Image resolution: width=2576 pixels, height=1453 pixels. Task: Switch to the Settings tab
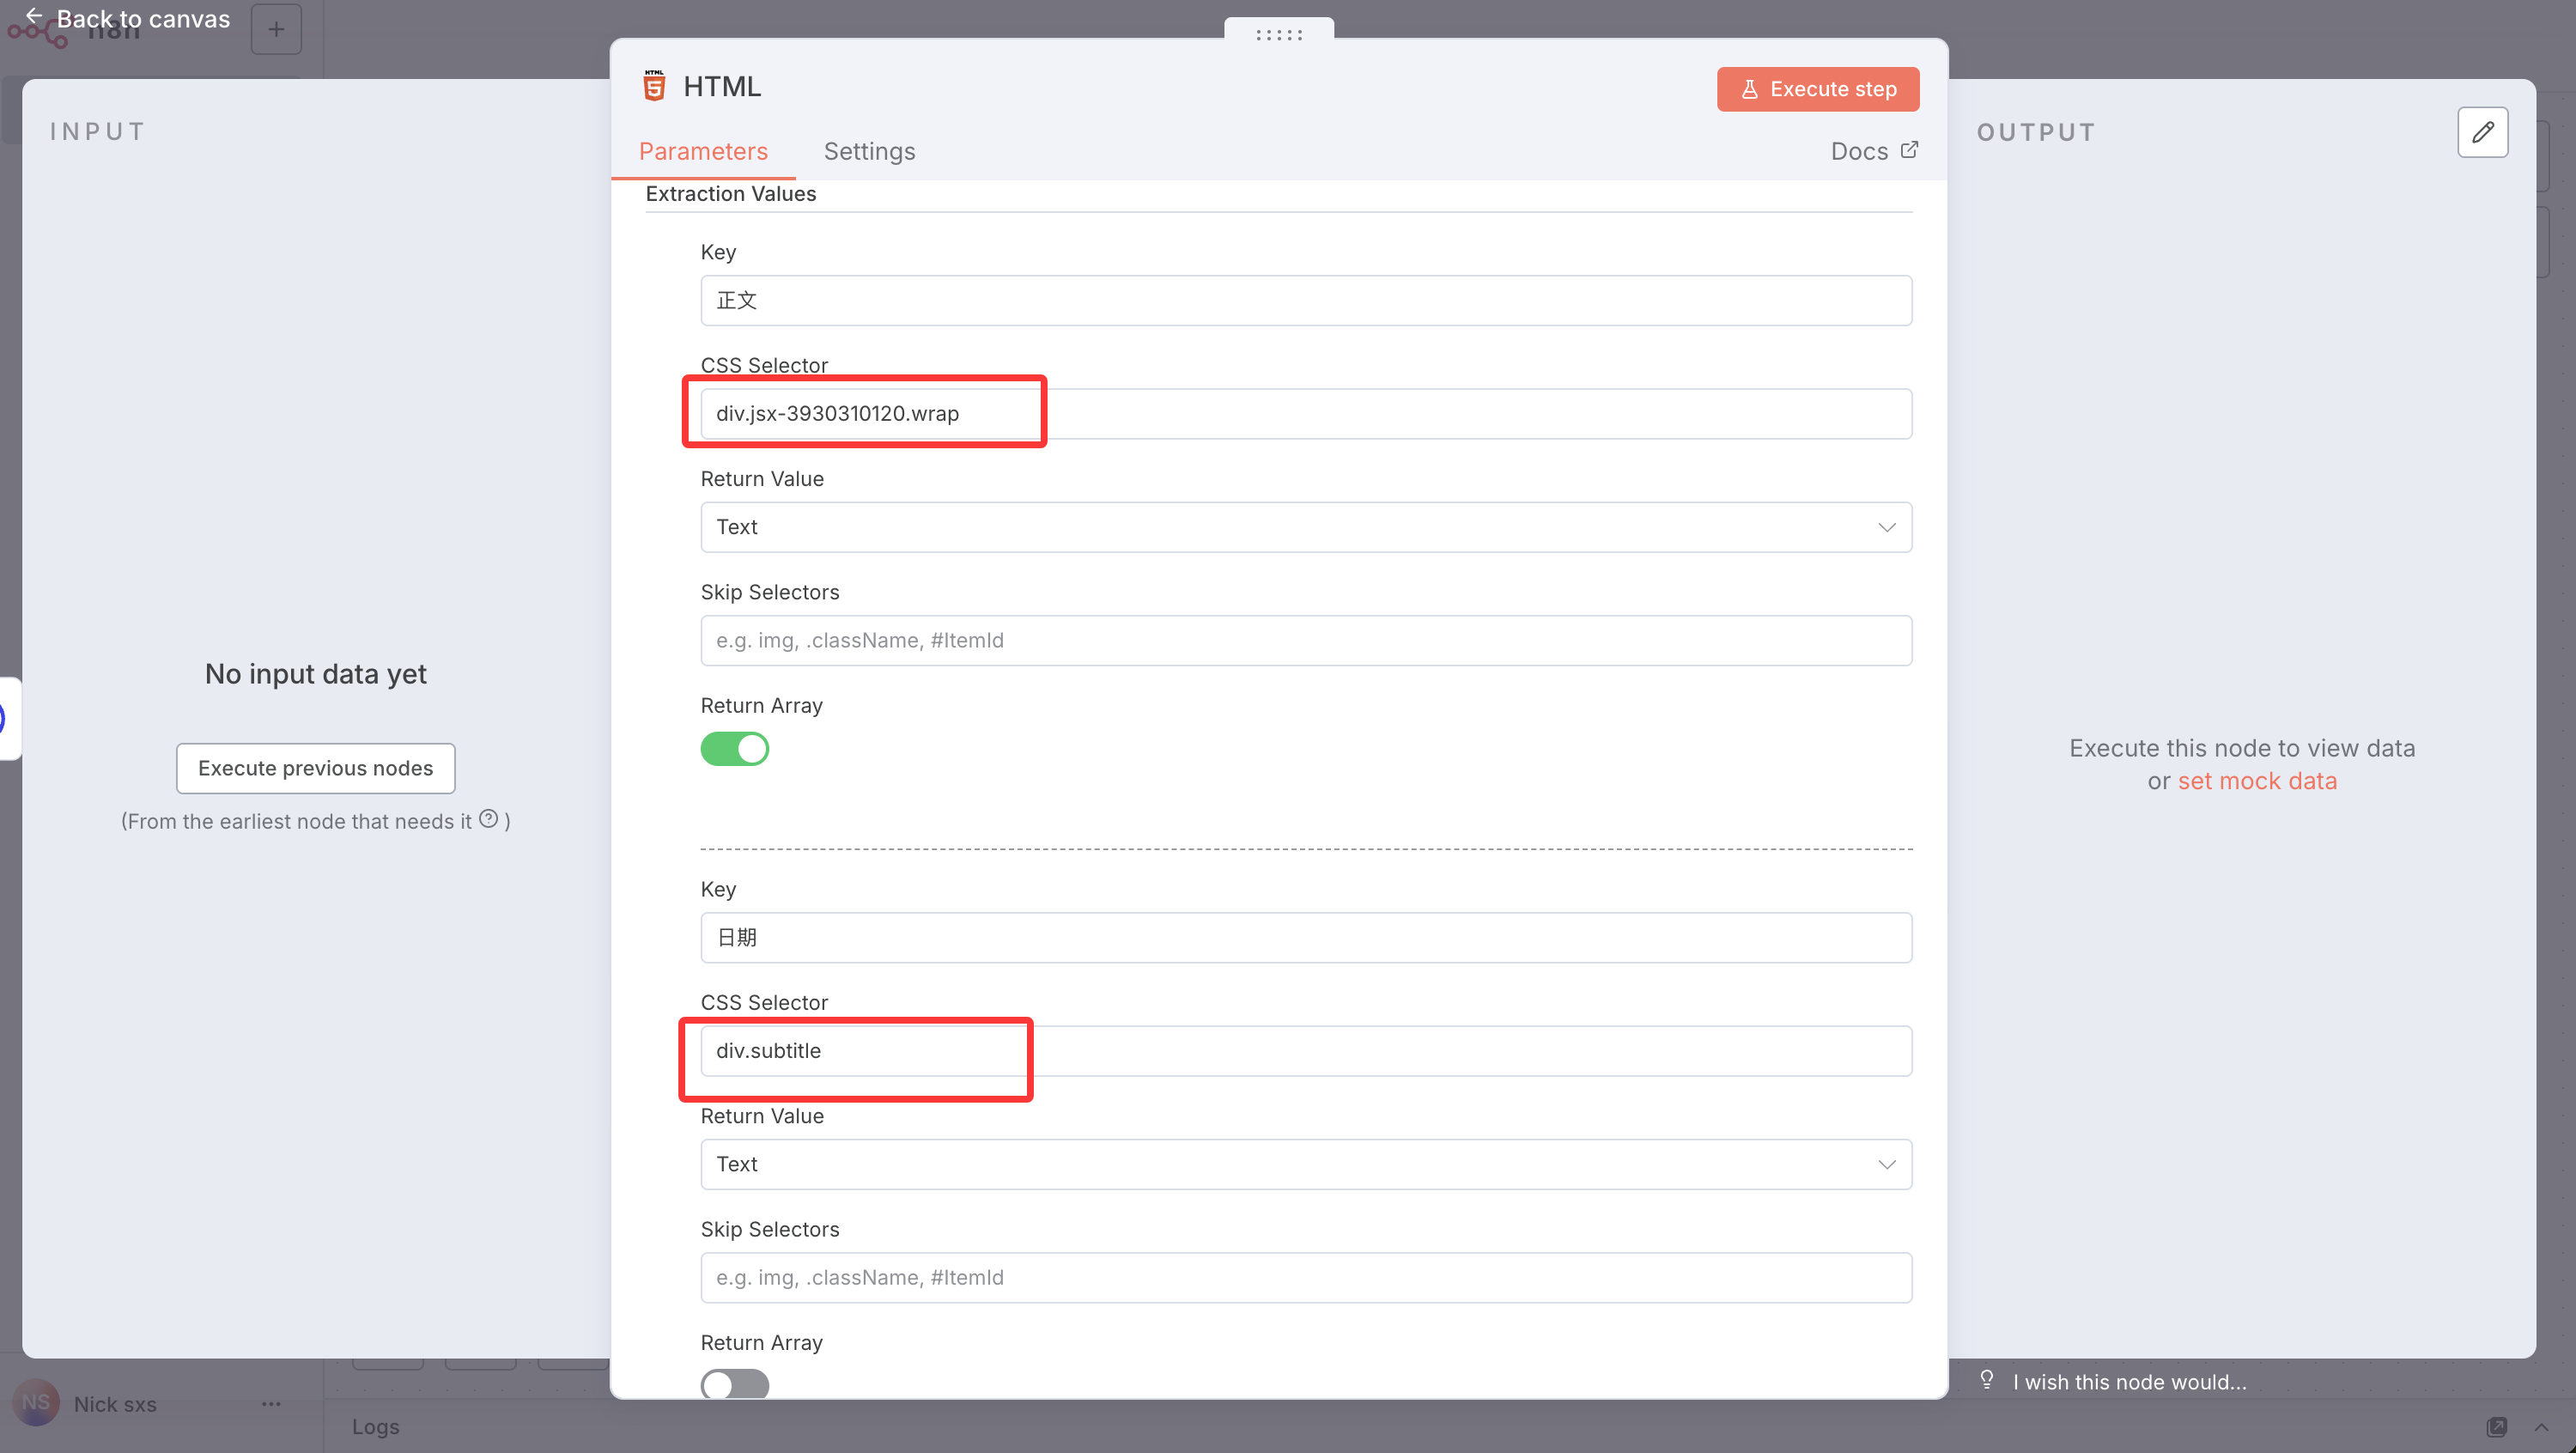(x=869, y=151)
